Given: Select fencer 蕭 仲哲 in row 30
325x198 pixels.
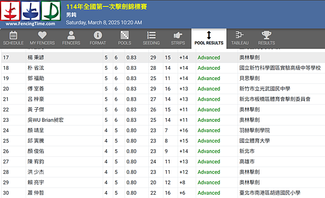Looking at the screenshot, I should coord(36,193).
